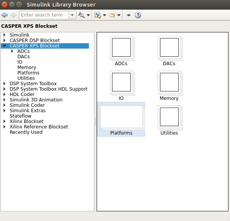This screenshot has height=221, width=230.
Task: Select DSP System Toolbox HDL Support item
Action: pyautogui.click(x=49, y=89)
